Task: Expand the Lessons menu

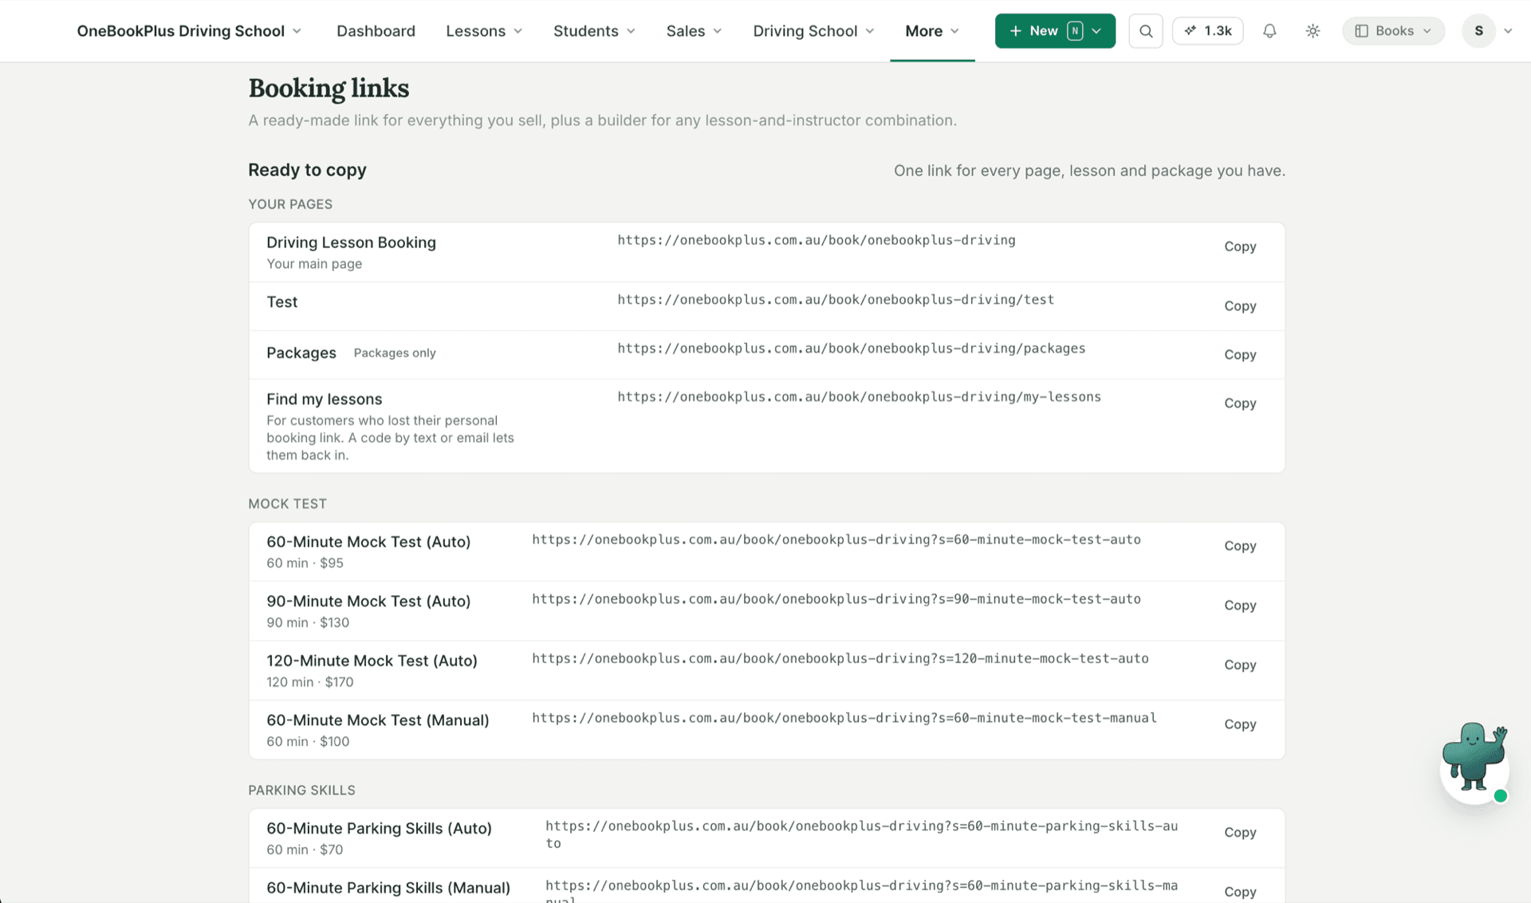Action: pyautogui.click(x=484, y=31)
